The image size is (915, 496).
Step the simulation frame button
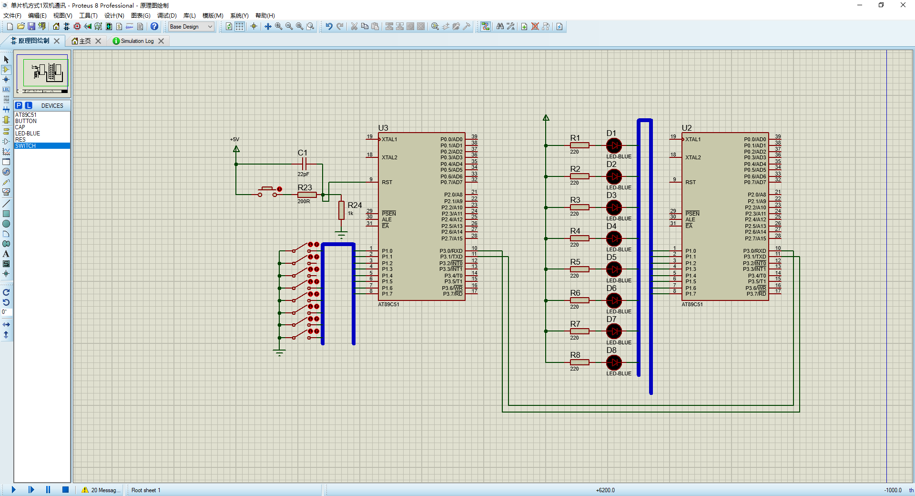pos(31,490)
